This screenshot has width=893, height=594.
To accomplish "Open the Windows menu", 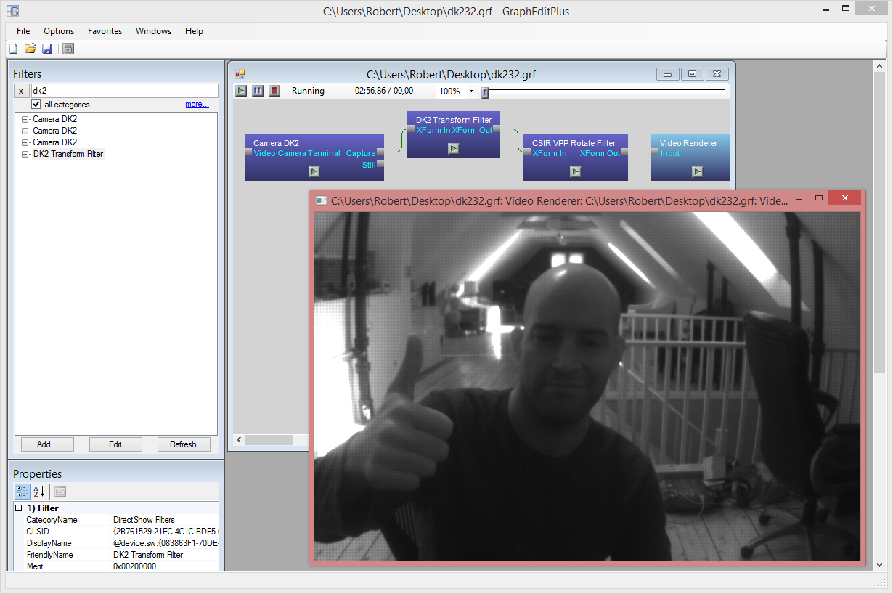I will (x=153, y=31).
